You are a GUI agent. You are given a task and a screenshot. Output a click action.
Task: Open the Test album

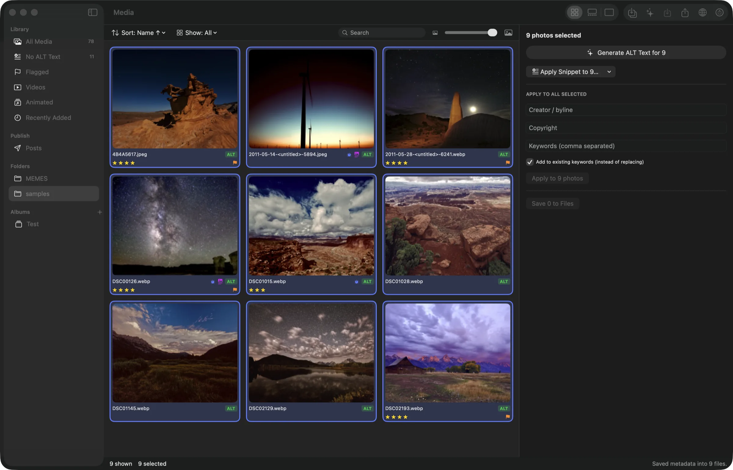(54, 224)
